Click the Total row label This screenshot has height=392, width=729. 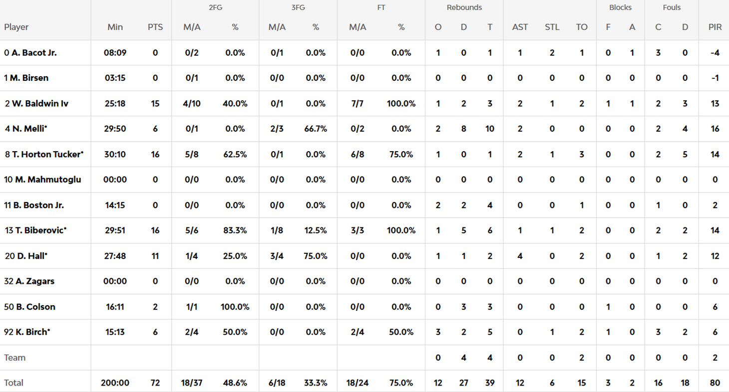tap(13, 383)
